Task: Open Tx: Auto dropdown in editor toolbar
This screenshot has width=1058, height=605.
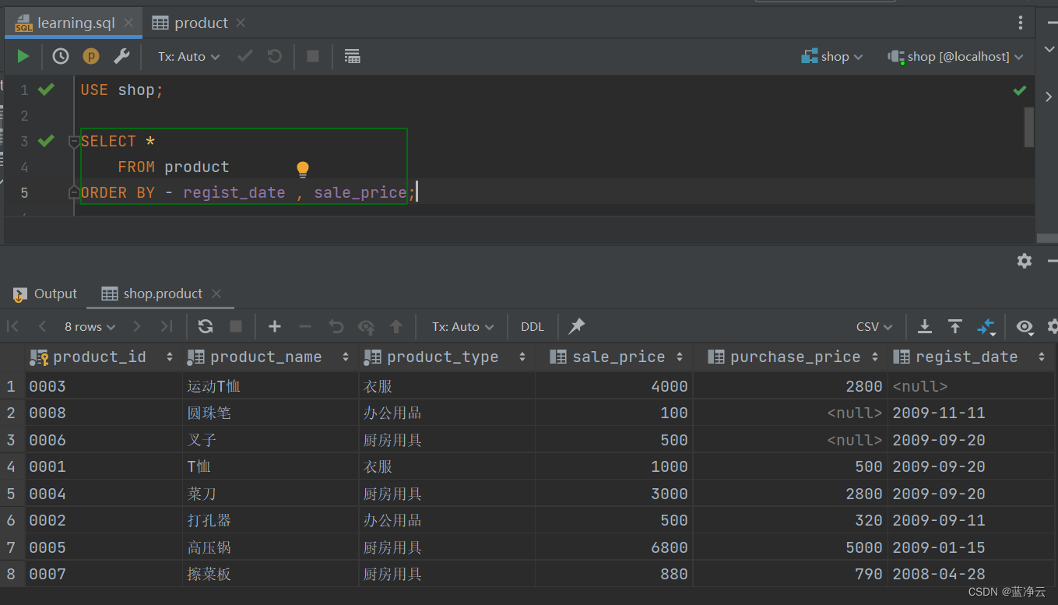Action: click(x=188, y=56)
